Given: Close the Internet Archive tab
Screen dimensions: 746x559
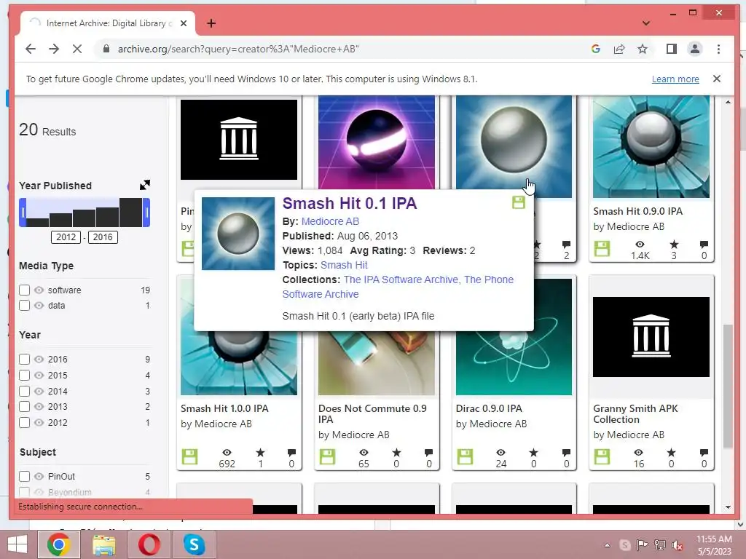Looking at the screenshot, I should coord(184,23).
